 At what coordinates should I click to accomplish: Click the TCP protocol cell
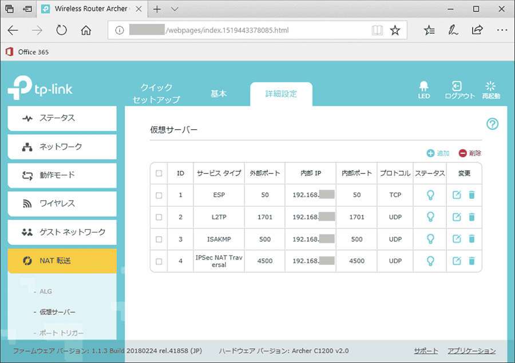tap(395, 195)
